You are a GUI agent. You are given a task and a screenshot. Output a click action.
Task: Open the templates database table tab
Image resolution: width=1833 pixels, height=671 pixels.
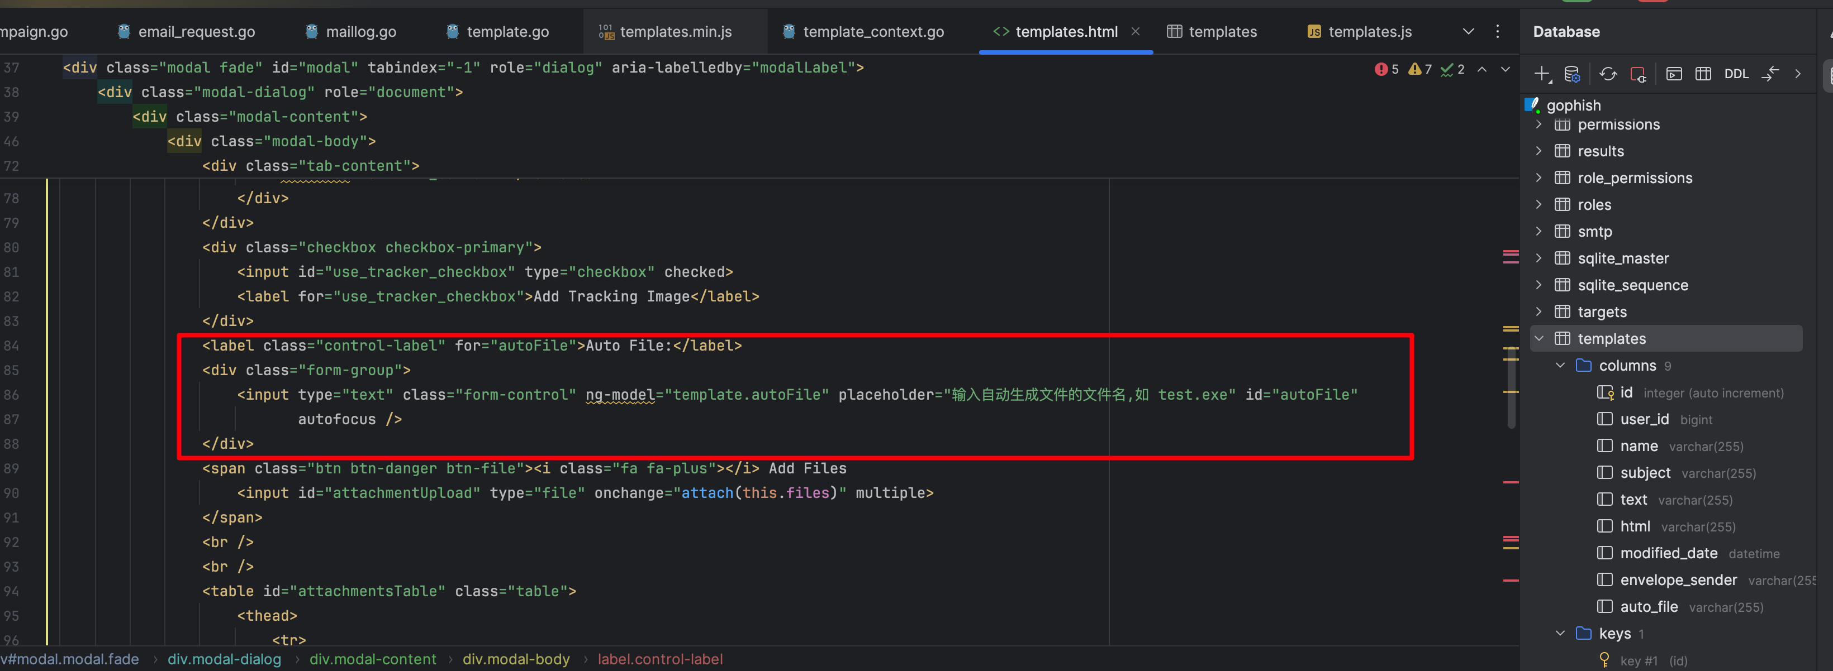pyautogui.click(x=1212, y=31)
